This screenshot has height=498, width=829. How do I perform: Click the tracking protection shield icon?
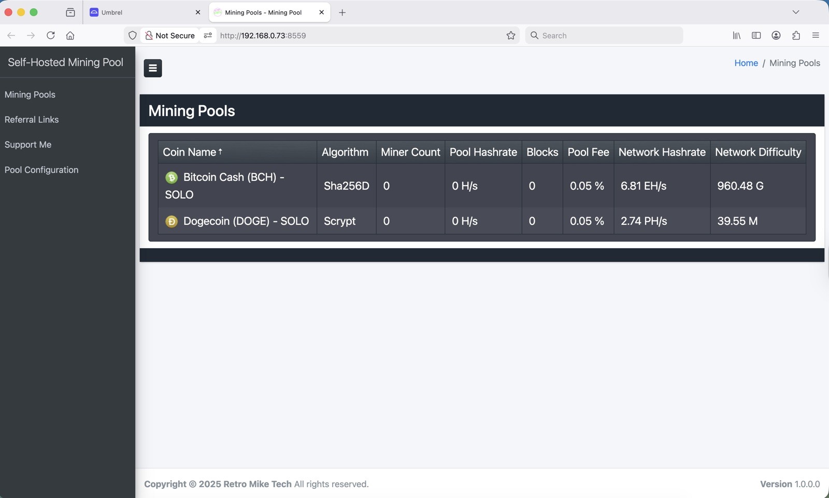click(133, 35)
